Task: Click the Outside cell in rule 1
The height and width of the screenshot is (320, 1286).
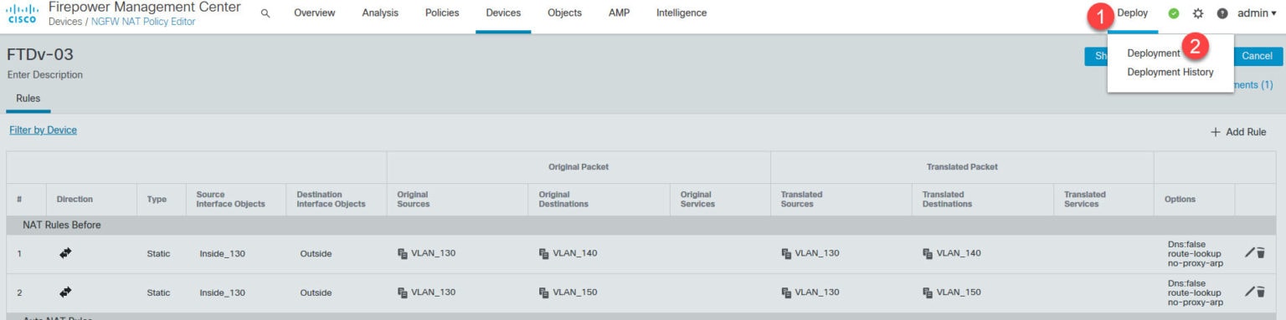Action: pos(316,254)
